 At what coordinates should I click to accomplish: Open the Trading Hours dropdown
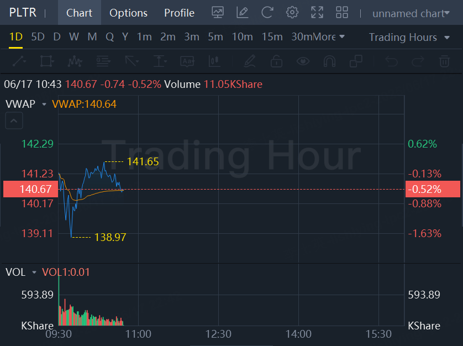tap(409, 37)
